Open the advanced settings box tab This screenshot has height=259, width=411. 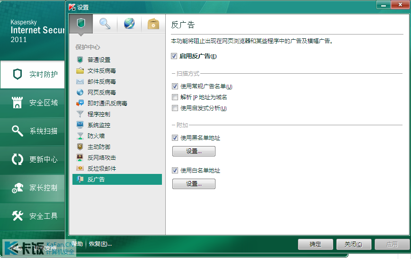click(153, 24)
